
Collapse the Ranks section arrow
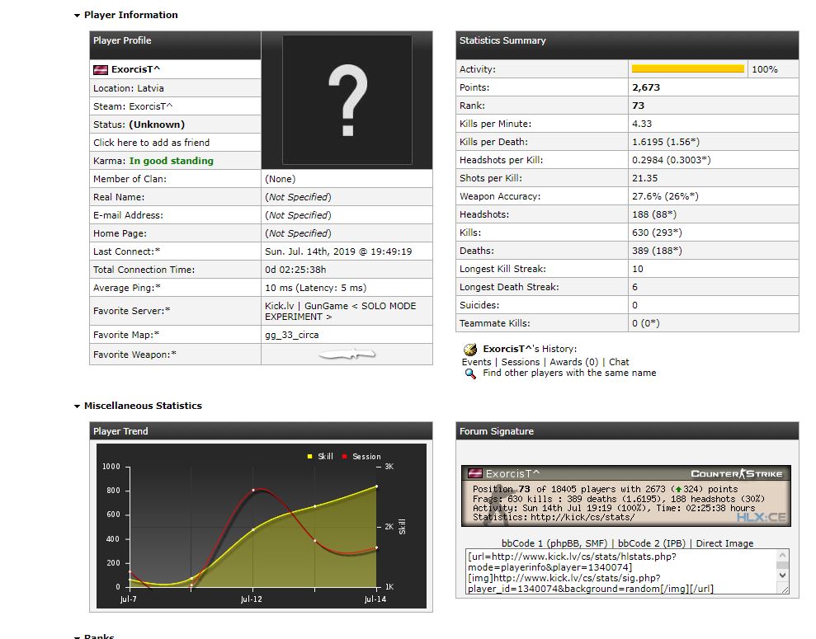[x=77, y=637]
